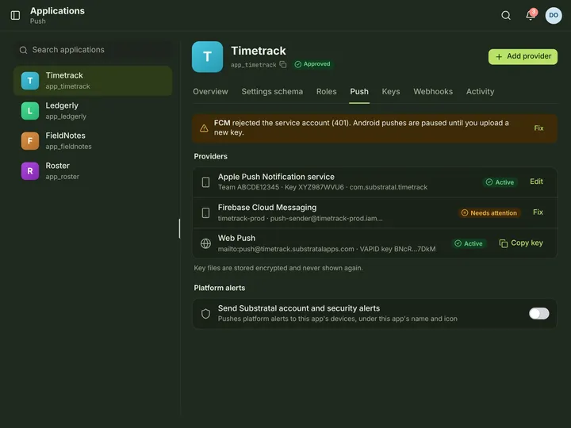Click warning triangle in FCM alert
The height and width of the screenshot is (428, 571).
point(204,128)
